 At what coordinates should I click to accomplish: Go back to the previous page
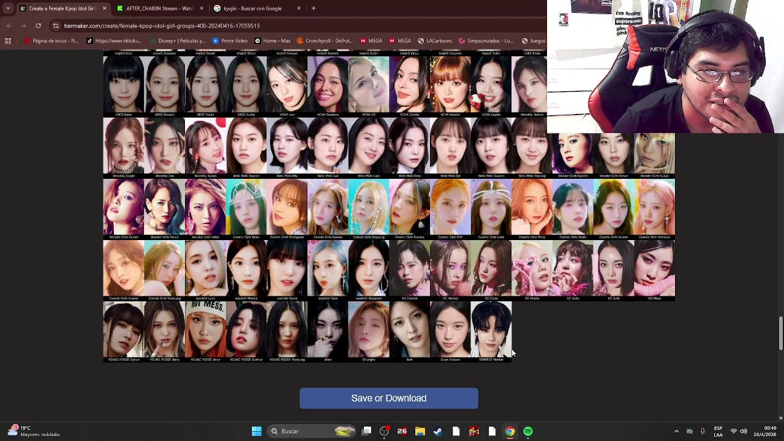(x=9, y=26)
